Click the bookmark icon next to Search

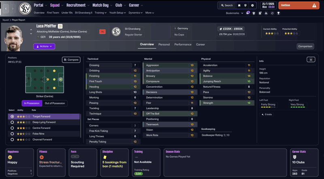click(239, 6)
